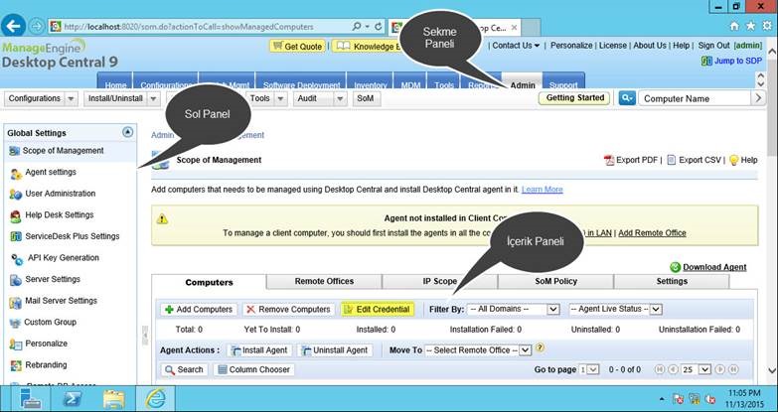Viewport: 778px width, 412px height.
Task: Open the Tools dropdown arrow
Action: pos(281,98)
